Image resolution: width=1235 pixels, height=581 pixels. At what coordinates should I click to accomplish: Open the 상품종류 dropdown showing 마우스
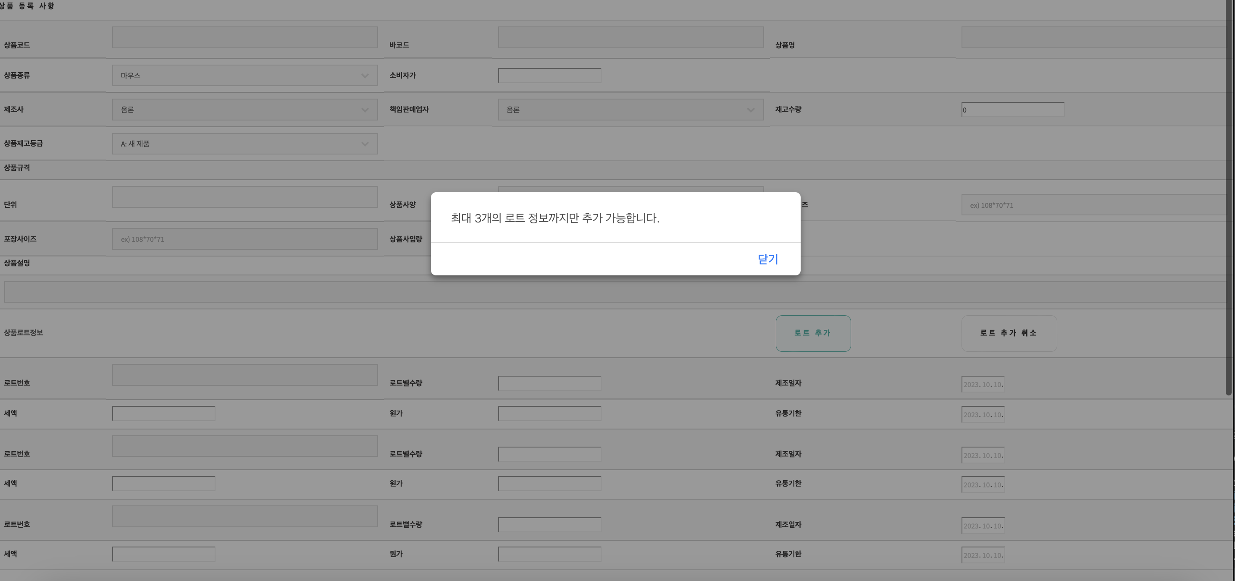pos(244,76)
